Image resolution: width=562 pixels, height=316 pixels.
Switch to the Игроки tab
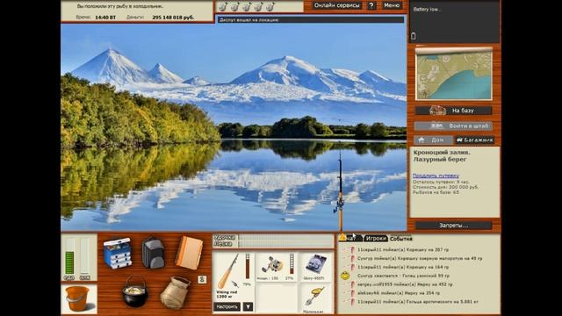376,238
